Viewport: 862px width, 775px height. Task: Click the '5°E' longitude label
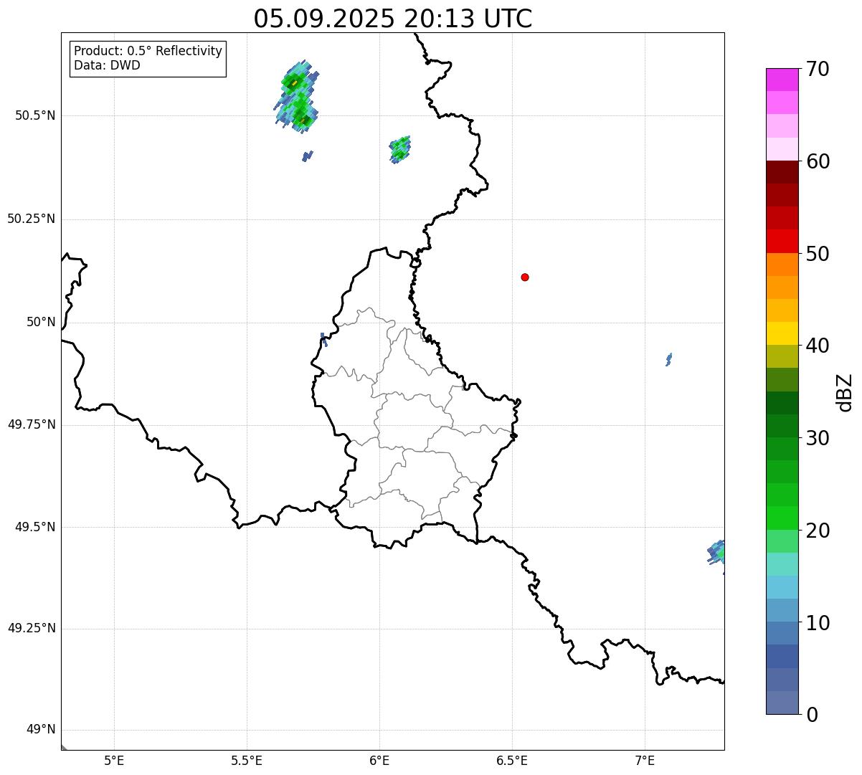pyautogui.click(x=114, y=760)
